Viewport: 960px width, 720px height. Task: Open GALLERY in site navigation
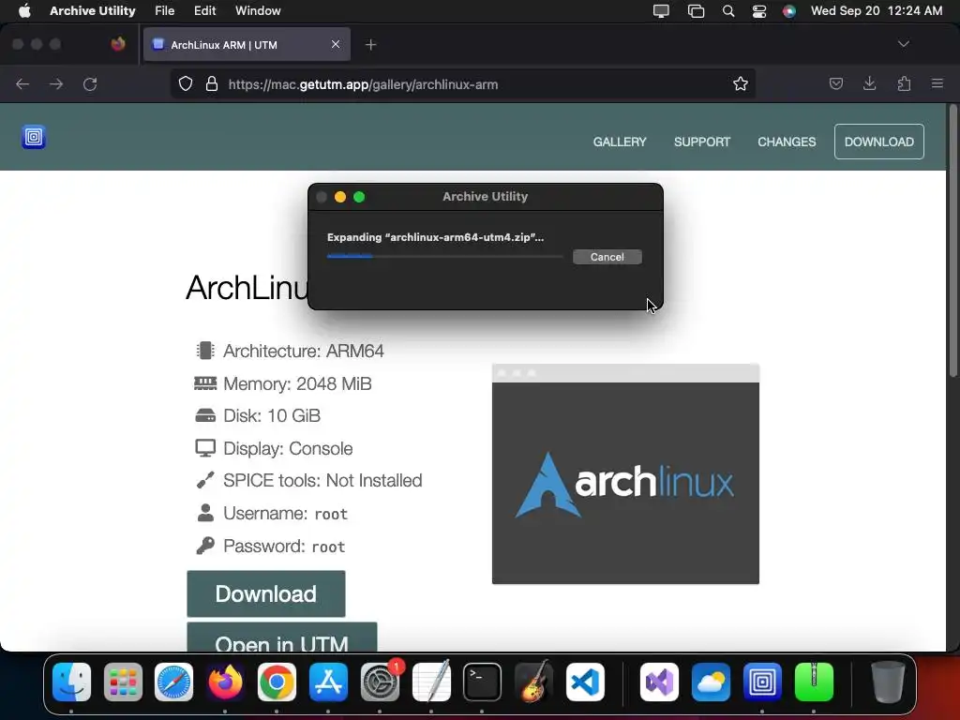tap(620, 142)
